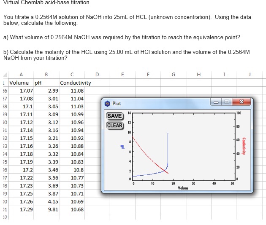The height and width of the screenshot is (225, 266).
Task: Select column F header
Action: (x=148, y=75)
